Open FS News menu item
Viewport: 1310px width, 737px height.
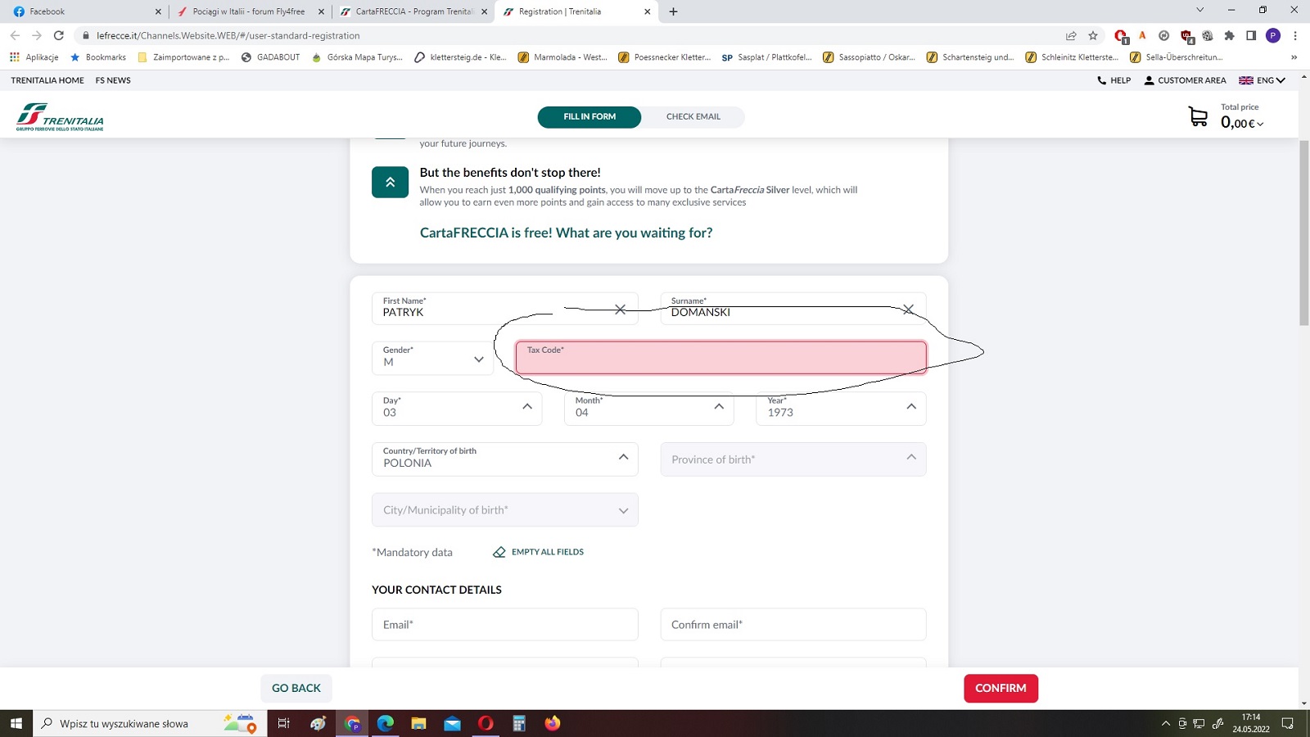[113, 80]
